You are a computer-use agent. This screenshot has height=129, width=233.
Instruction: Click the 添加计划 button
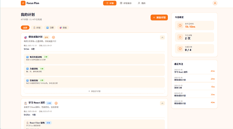tap(159, 17)
